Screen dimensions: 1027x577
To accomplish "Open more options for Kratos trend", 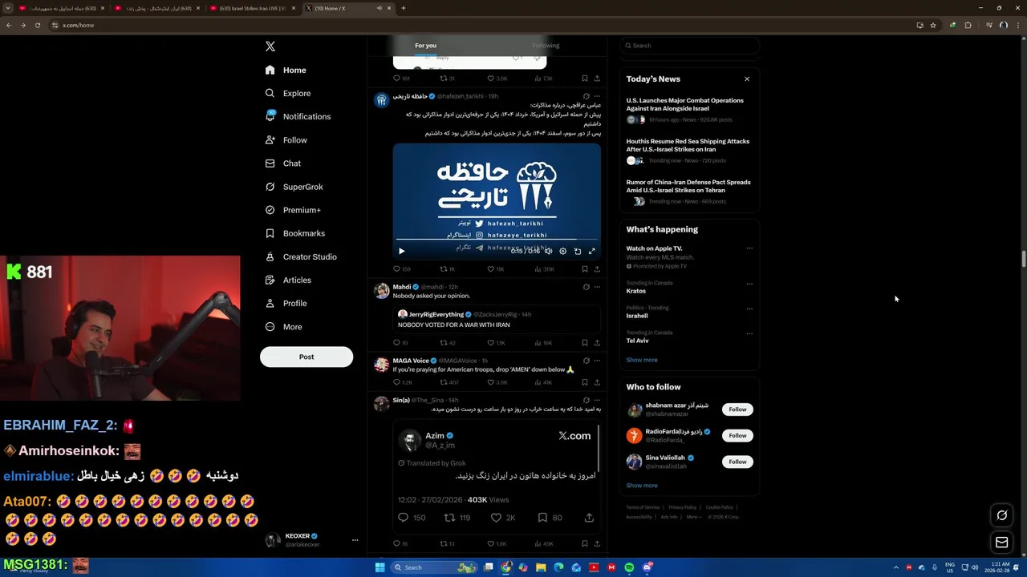I will tap(749, 283).
